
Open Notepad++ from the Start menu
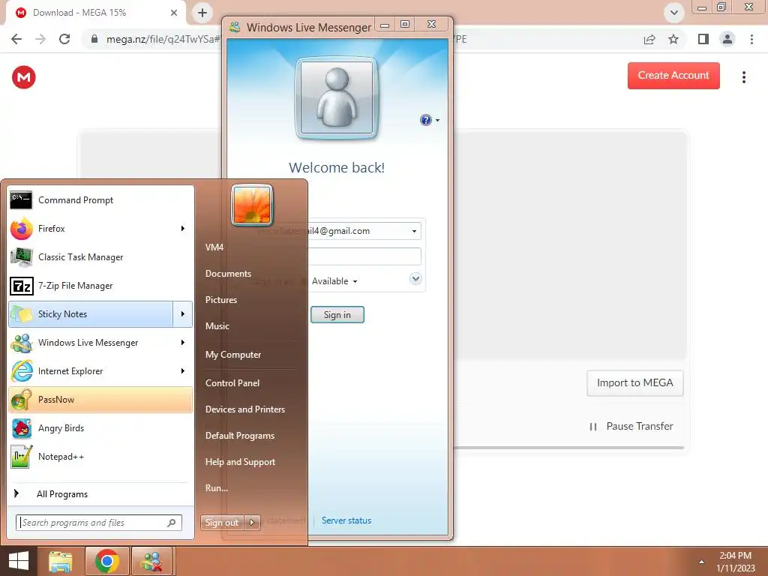click(100, 457)
